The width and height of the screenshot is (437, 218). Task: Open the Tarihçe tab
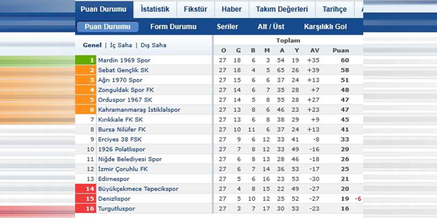coord(334,9)
